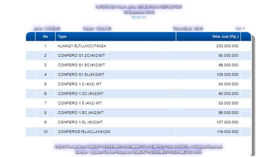Click the time 15:53:13

pyautogui.click(x=139, y=17)
